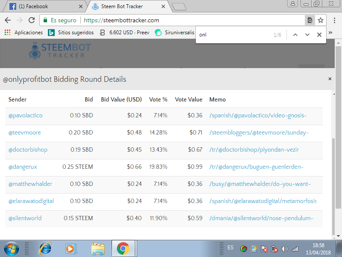Open the @silentworld sender link
The image size is (342, 257).
tap(25, 218)
